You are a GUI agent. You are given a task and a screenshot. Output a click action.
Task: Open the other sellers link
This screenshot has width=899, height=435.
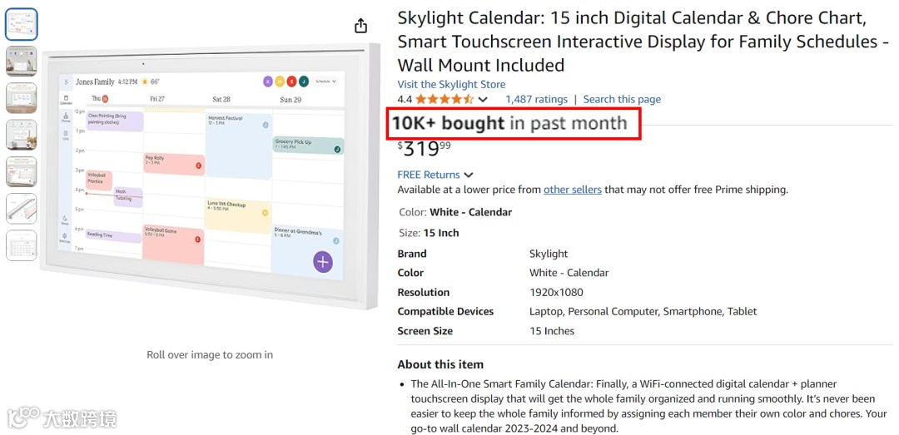(572, 190)
